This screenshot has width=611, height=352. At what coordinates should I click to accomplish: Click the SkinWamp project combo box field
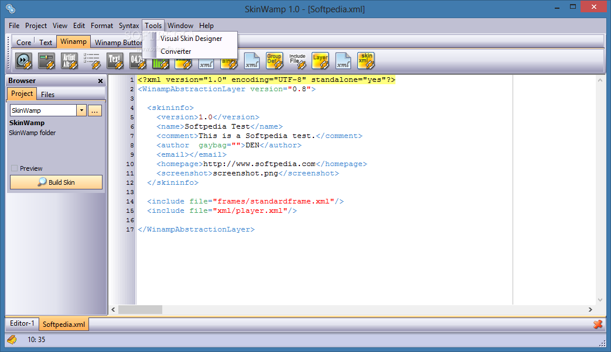(43, 111)
